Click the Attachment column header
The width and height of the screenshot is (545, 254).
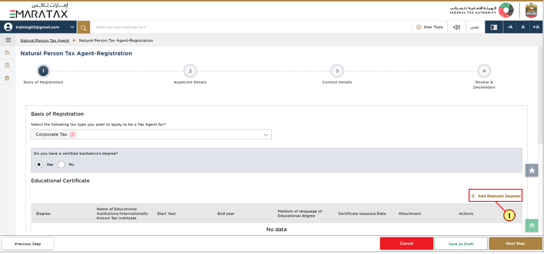pyautogui.click(x=410, y=214)
